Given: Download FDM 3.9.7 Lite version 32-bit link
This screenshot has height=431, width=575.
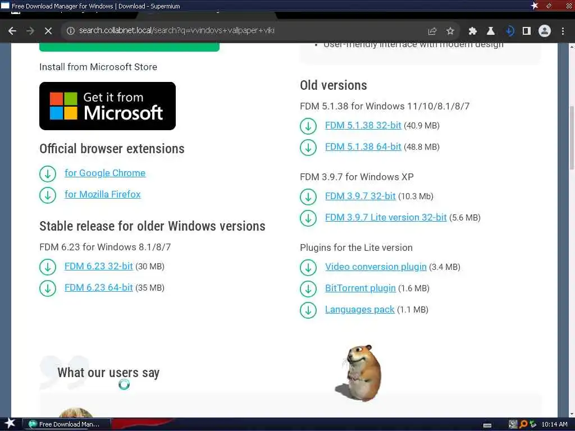Looking at the screenshot, I should tap(386, 217).
